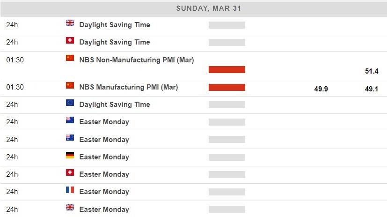Click the UK flag beside Easter Monday
Screen dimensions: 387x217
70,207
